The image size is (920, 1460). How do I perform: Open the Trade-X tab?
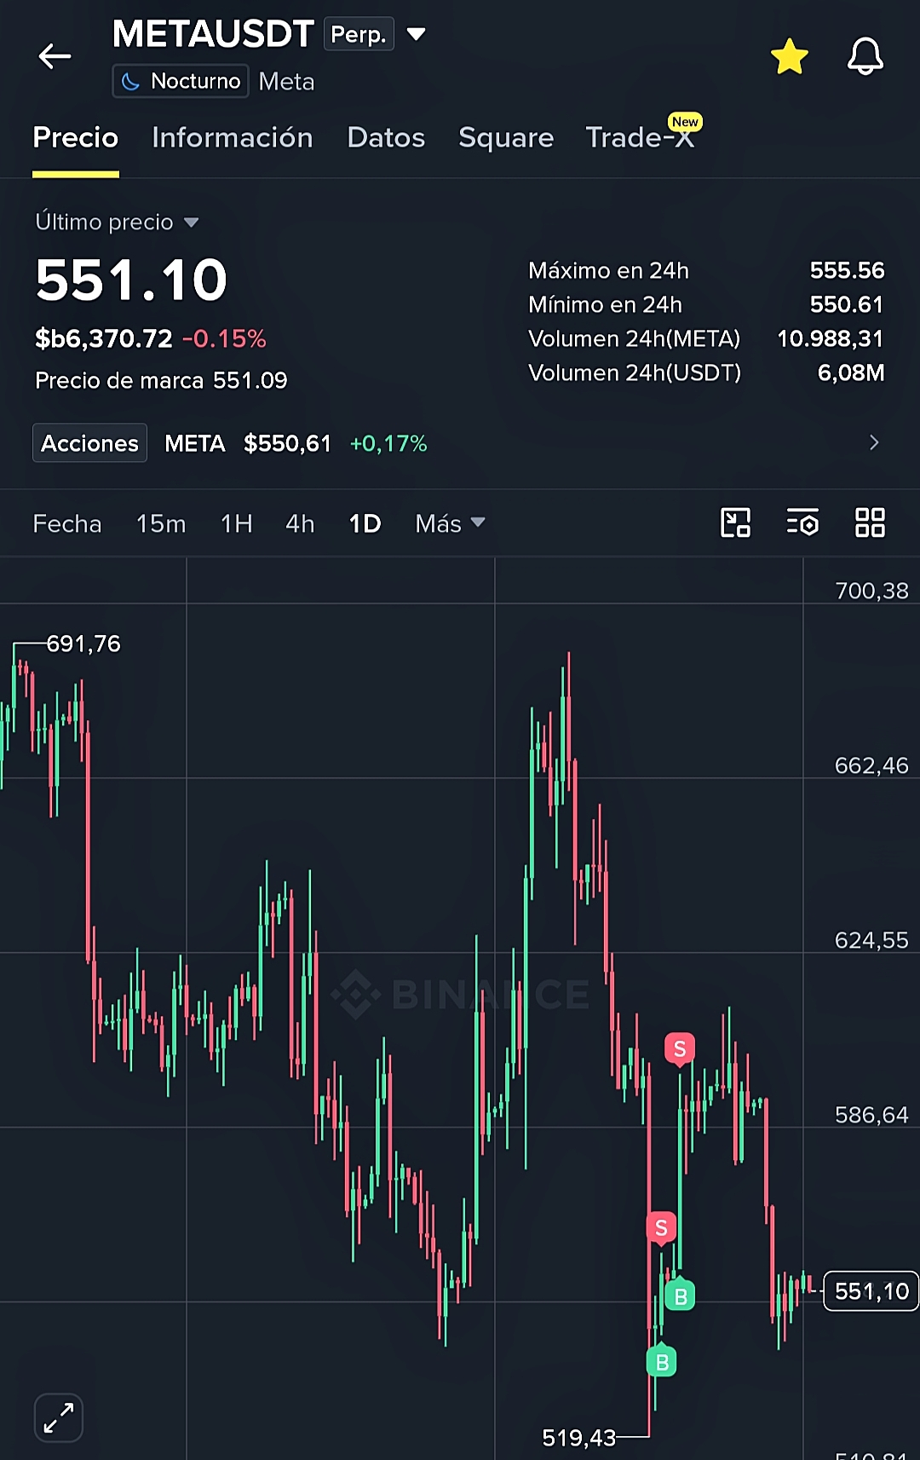(x=640, y=137)
